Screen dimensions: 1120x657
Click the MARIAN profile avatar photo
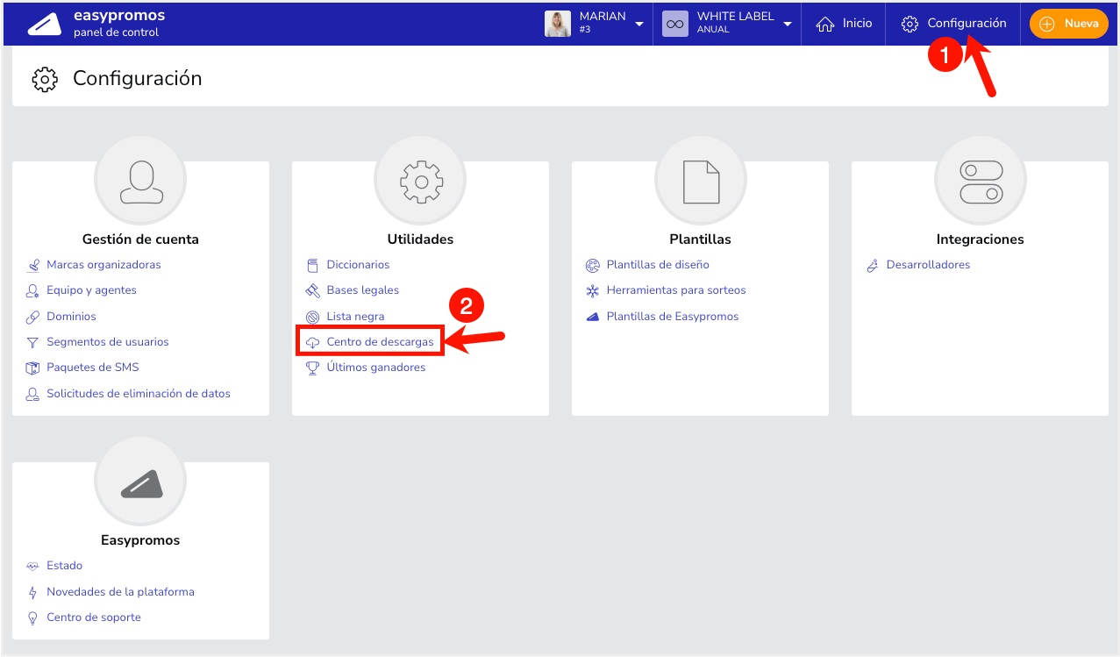tap(558, 24)
